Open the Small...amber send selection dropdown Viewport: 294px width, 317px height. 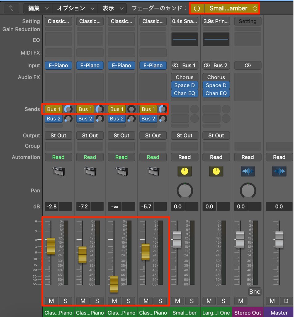(232, 8)
